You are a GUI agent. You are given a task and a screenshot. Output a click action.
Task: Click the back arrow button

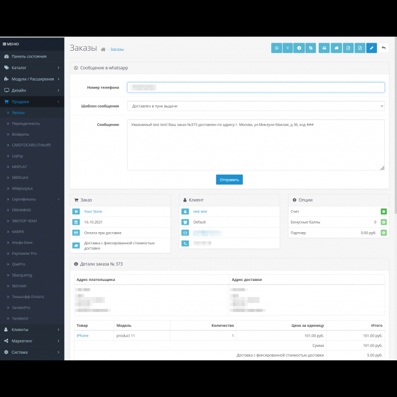point(384,48)
